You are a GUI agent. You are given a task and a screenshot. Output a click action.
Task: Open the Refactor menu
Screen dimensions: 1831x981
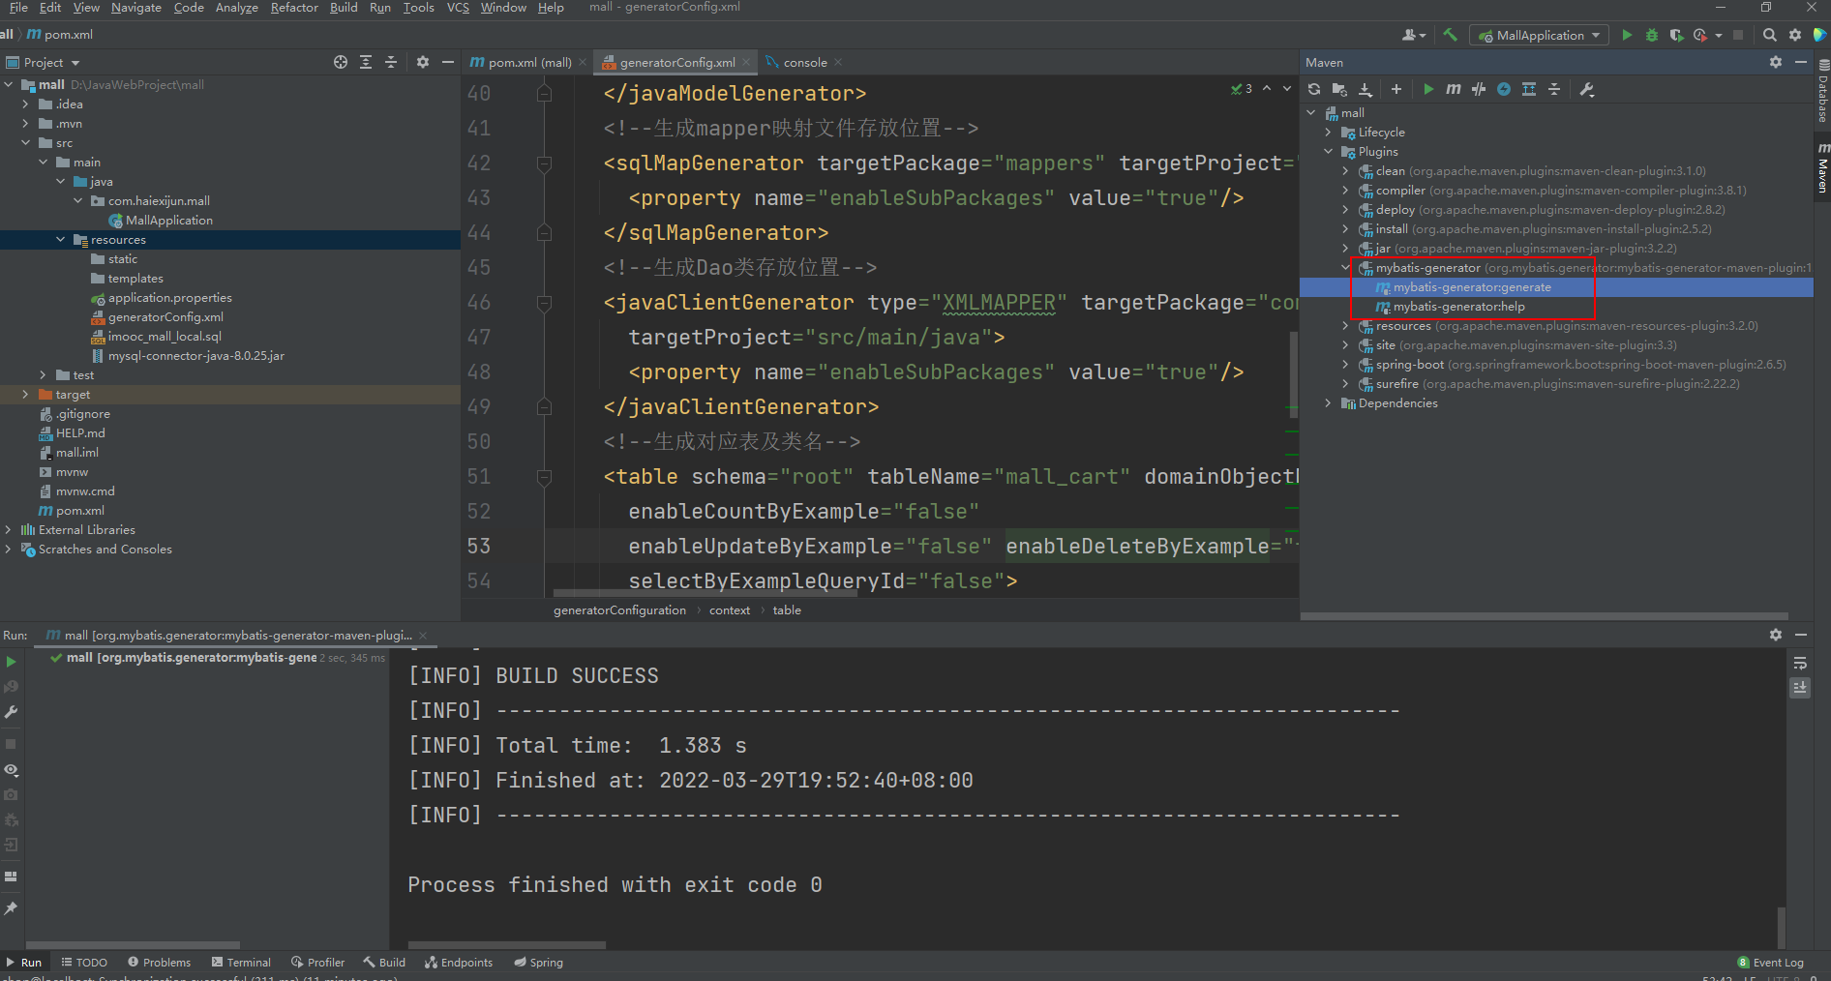(x=294, y=8)
